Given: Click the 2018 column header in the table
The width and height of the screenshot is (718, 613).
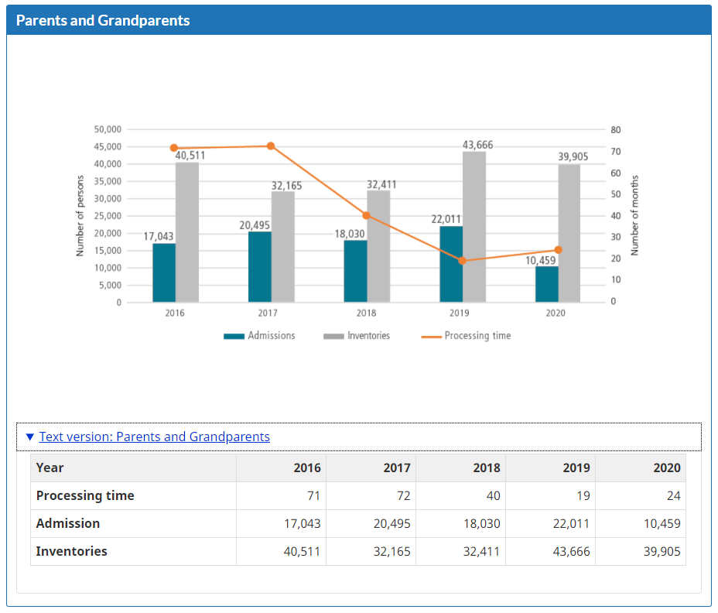Looking at the screenshot, I should pyautogui.click(x=486, y=467).
